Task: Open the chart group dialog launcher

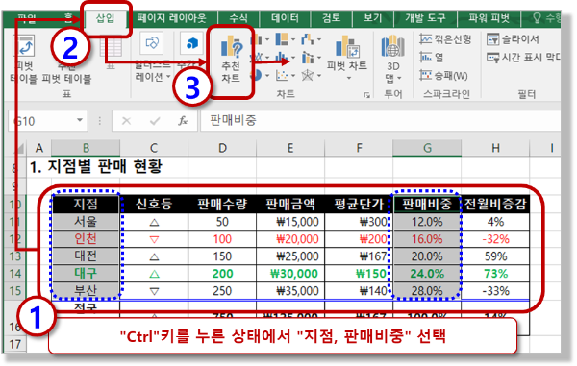Action: (367, 95)
